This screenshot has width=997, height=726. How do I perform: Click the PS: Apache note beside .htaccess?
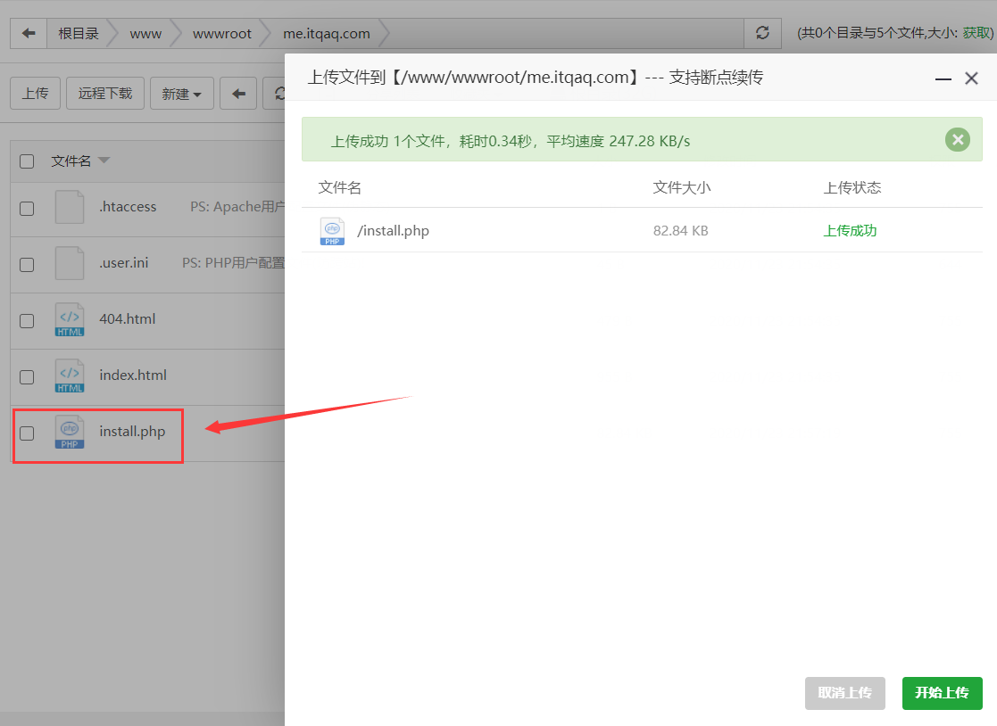click(237, 207)
